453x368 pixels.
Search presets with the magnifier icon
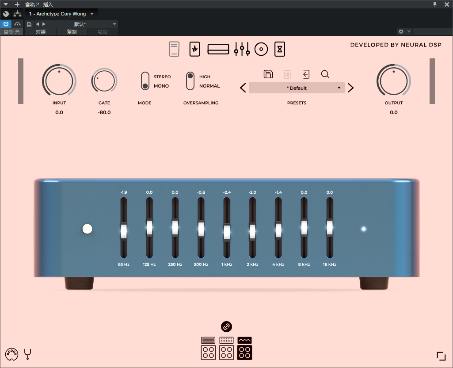tap(325, 74)
